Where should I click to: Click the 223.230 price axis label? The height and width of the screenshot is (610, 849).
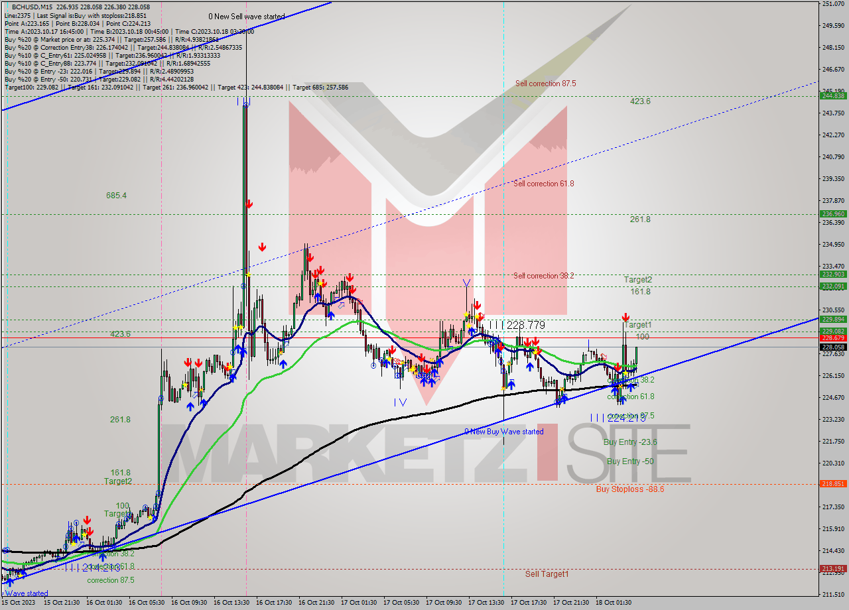[x=832, y=419]
